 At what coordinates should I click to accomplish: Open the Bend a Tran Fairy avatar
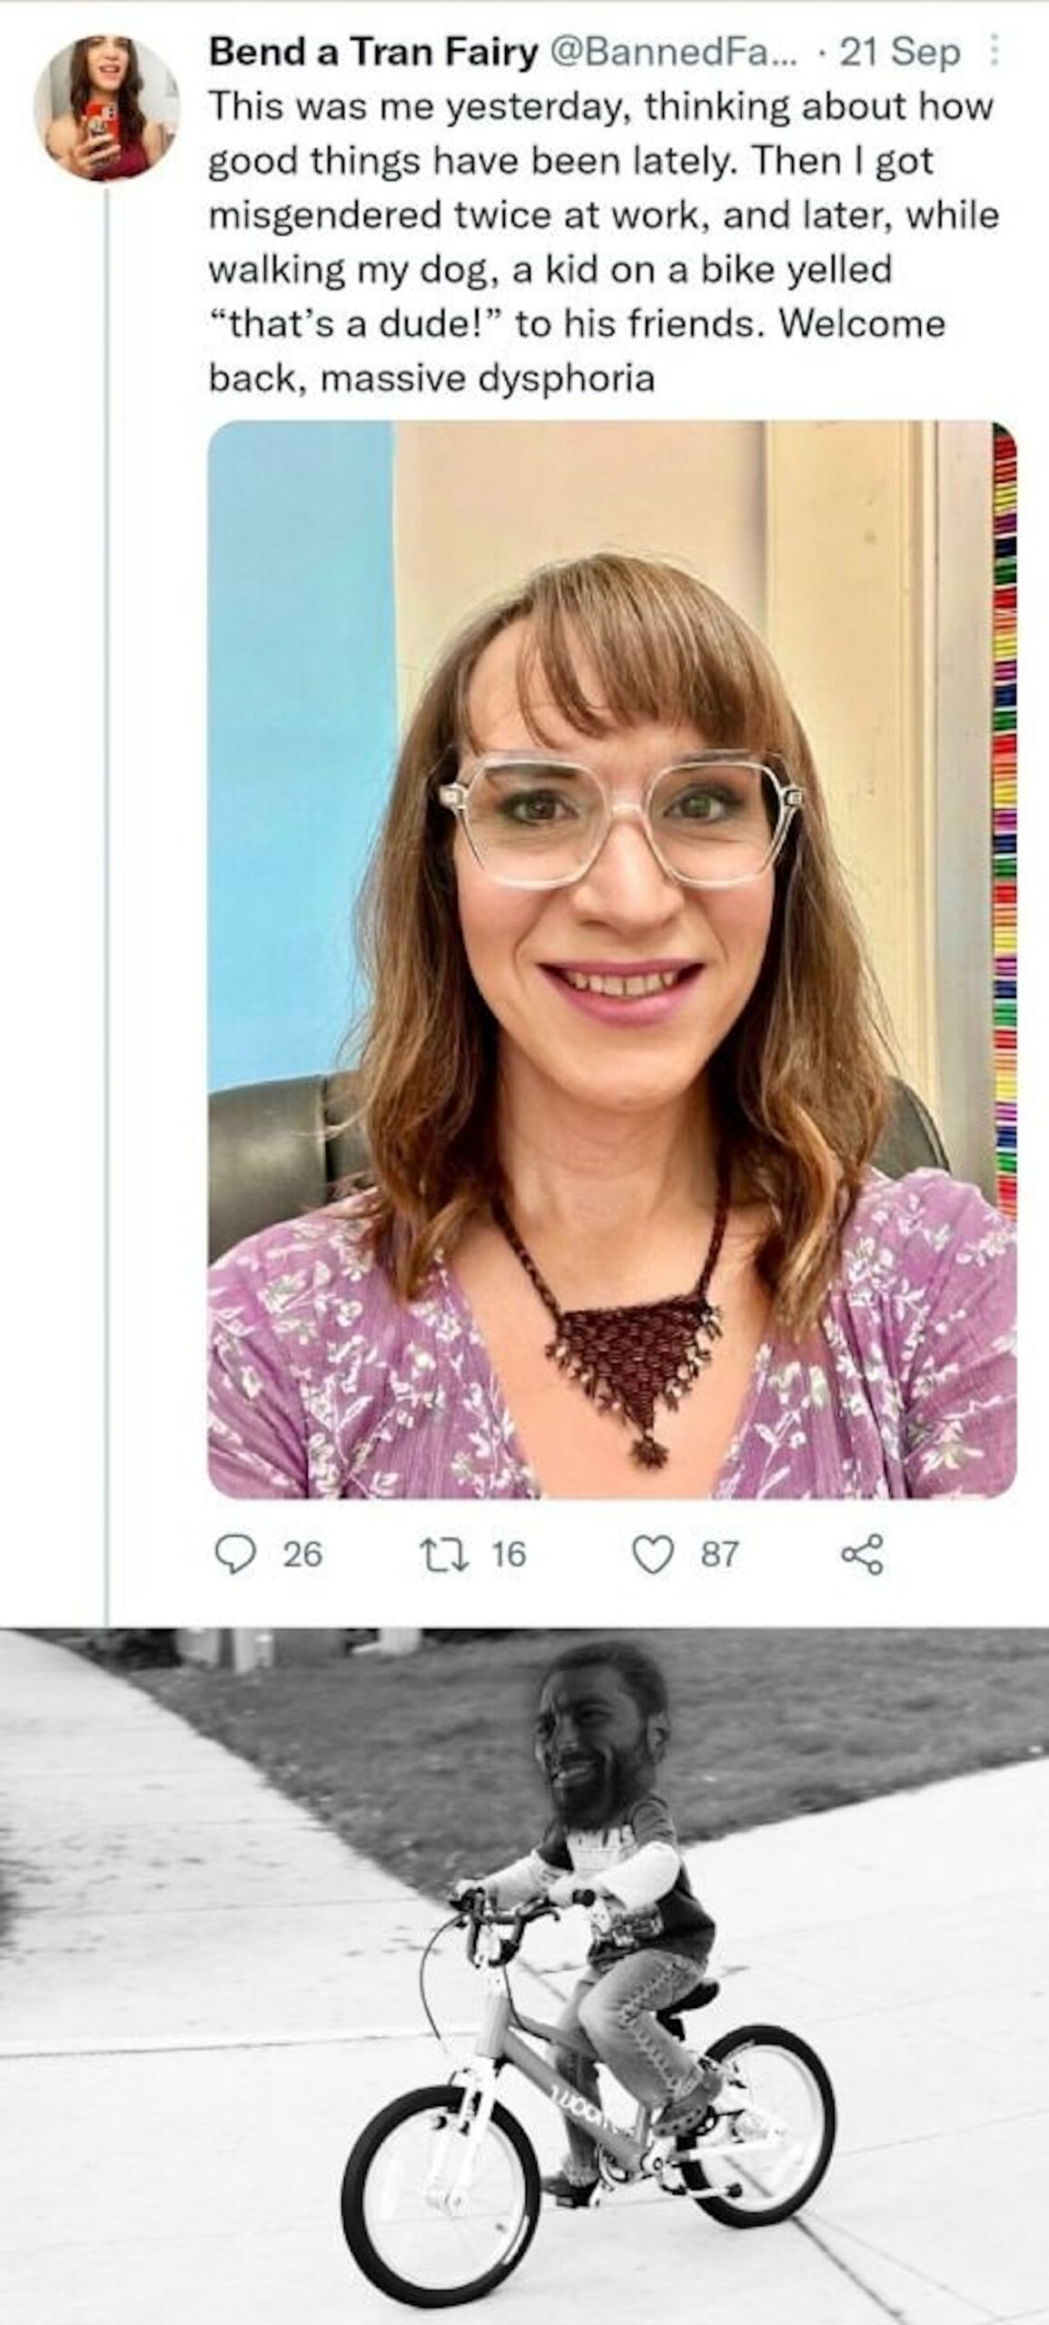[104, 107]
